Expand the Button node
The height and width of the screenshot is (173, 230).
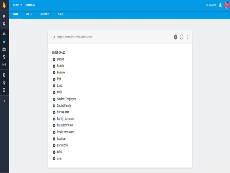(54, 59)
